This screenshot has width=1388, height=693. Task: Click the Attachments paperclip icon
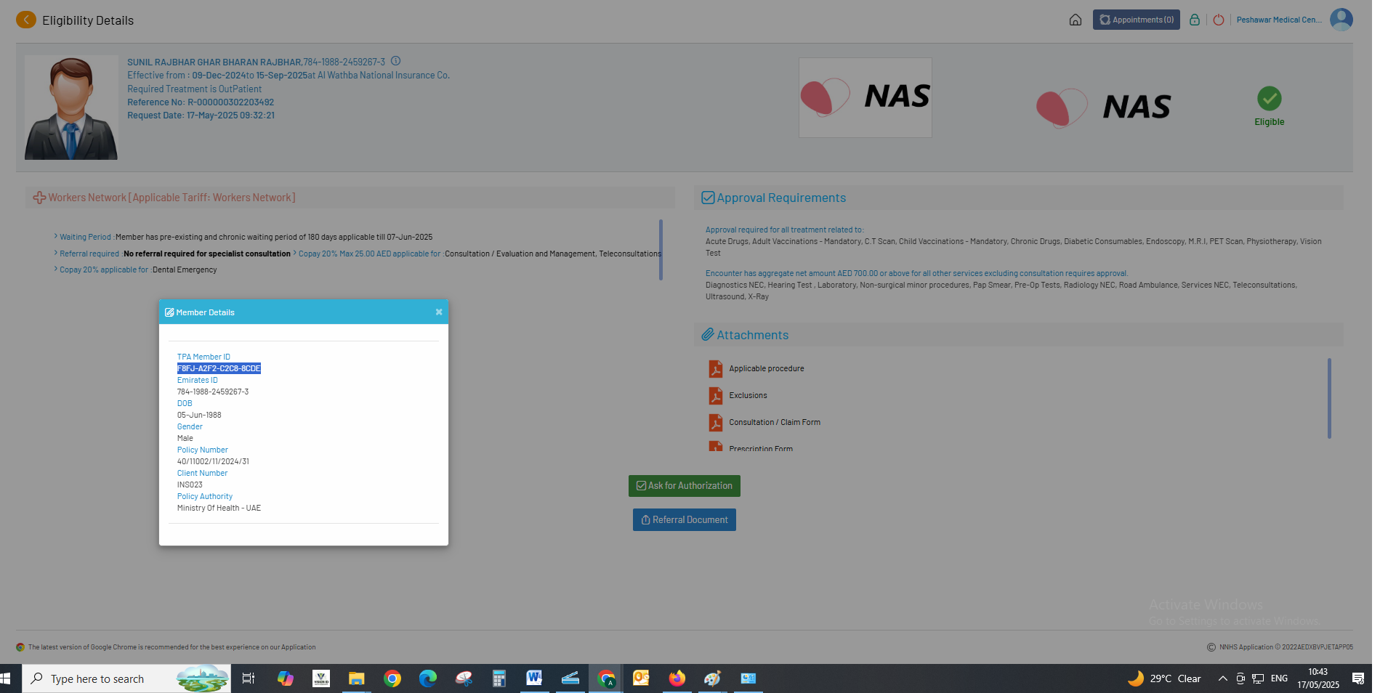coord(708,335)
